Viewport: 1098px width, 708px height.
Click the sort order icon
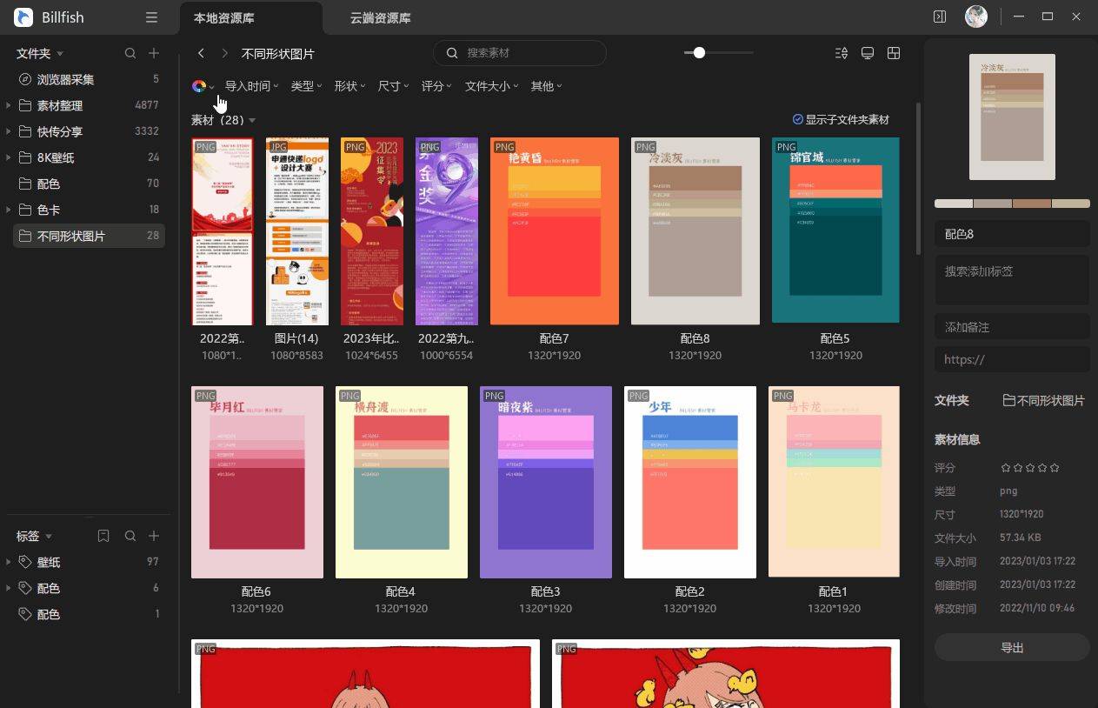(x=841, y=53)
